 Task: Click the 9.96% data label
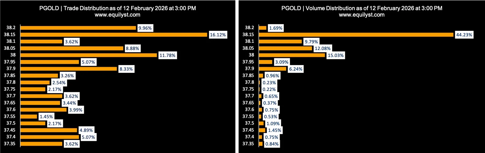(145, 28)
